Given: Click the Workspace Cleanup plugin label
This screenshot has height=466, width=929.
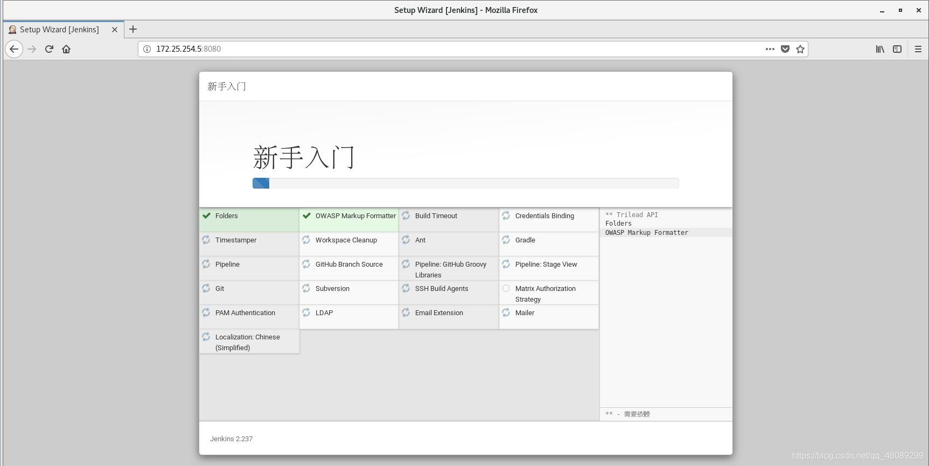Looking at the screenshot, I should point(346,240).
